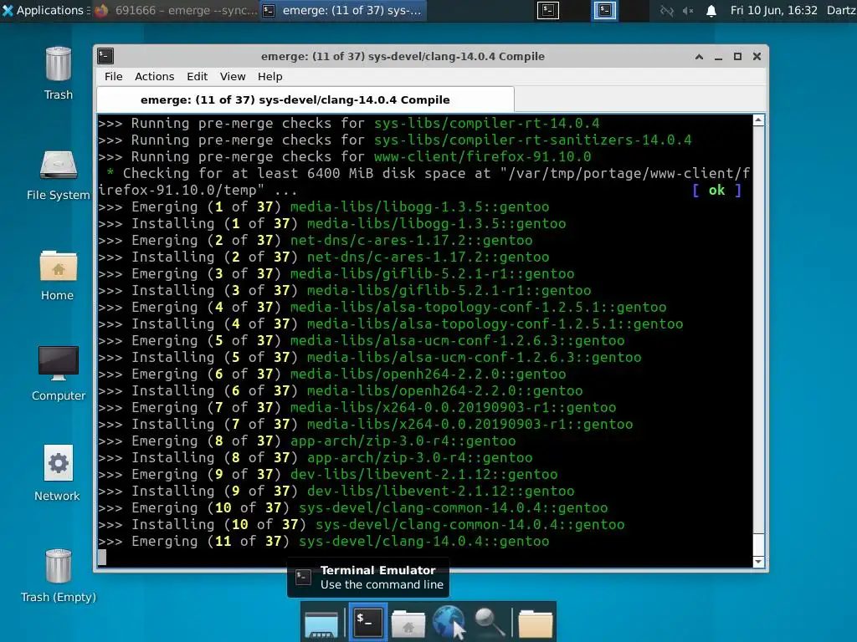The image size is (857, 642).
Task: Launch Terminal Emulator from the dock
Action: click(x=367, y=622)
